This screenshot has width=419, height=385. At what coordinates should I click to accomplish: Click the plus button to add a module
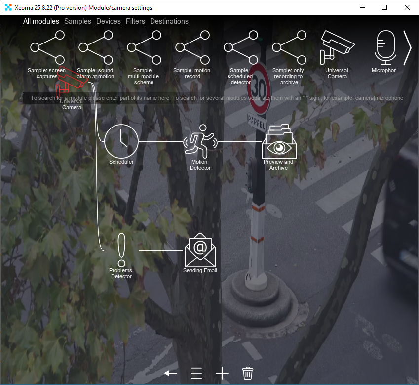[222, 373]
